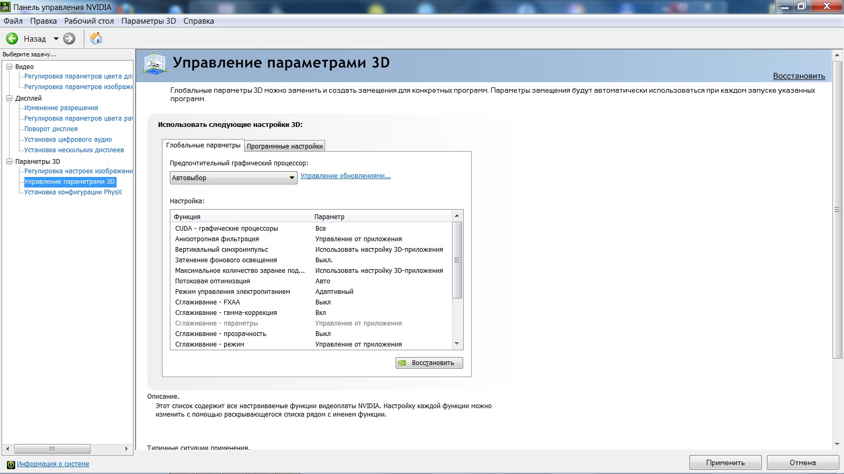Go to the Home icon in toolbar
The width and height of the screenshot is (844, 474).
pos(96,38)
